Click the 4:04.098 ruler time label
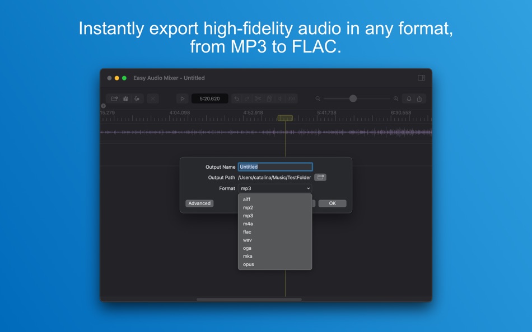 click(x=180, y=112)
